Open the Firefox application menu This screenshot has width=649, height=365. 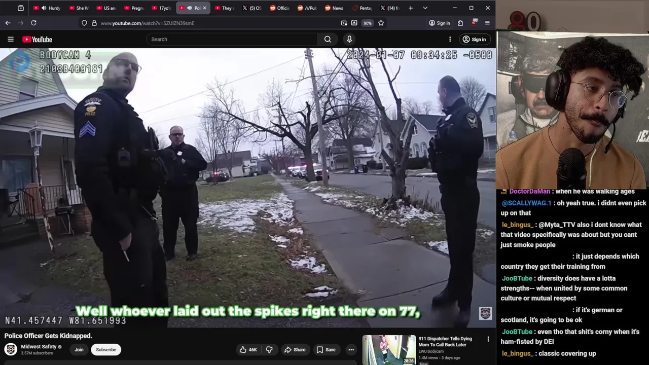point(487,23)
